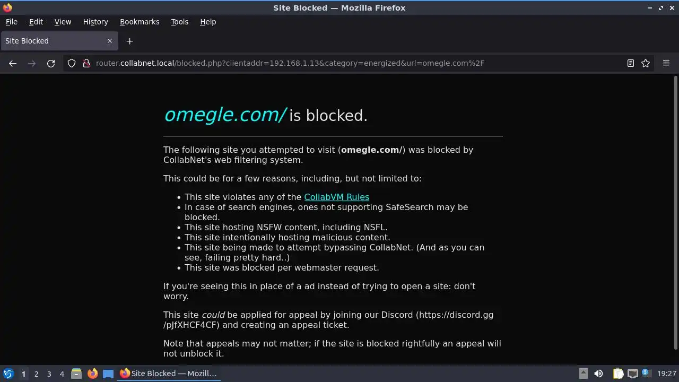Click Firefox logo in title bar
679x382 pixels.
[x=7, y=7]
